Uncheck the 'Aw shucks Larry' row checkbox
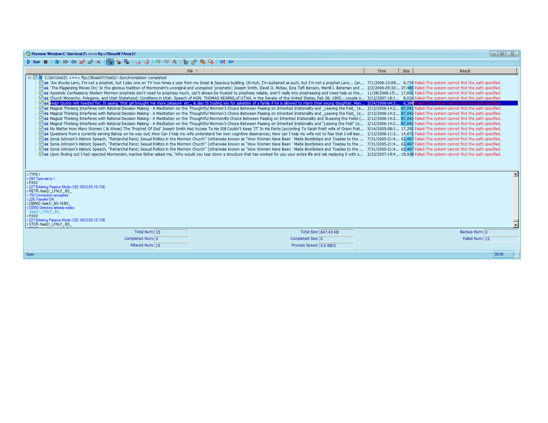548x423 pixels. [x=41, y=83]
